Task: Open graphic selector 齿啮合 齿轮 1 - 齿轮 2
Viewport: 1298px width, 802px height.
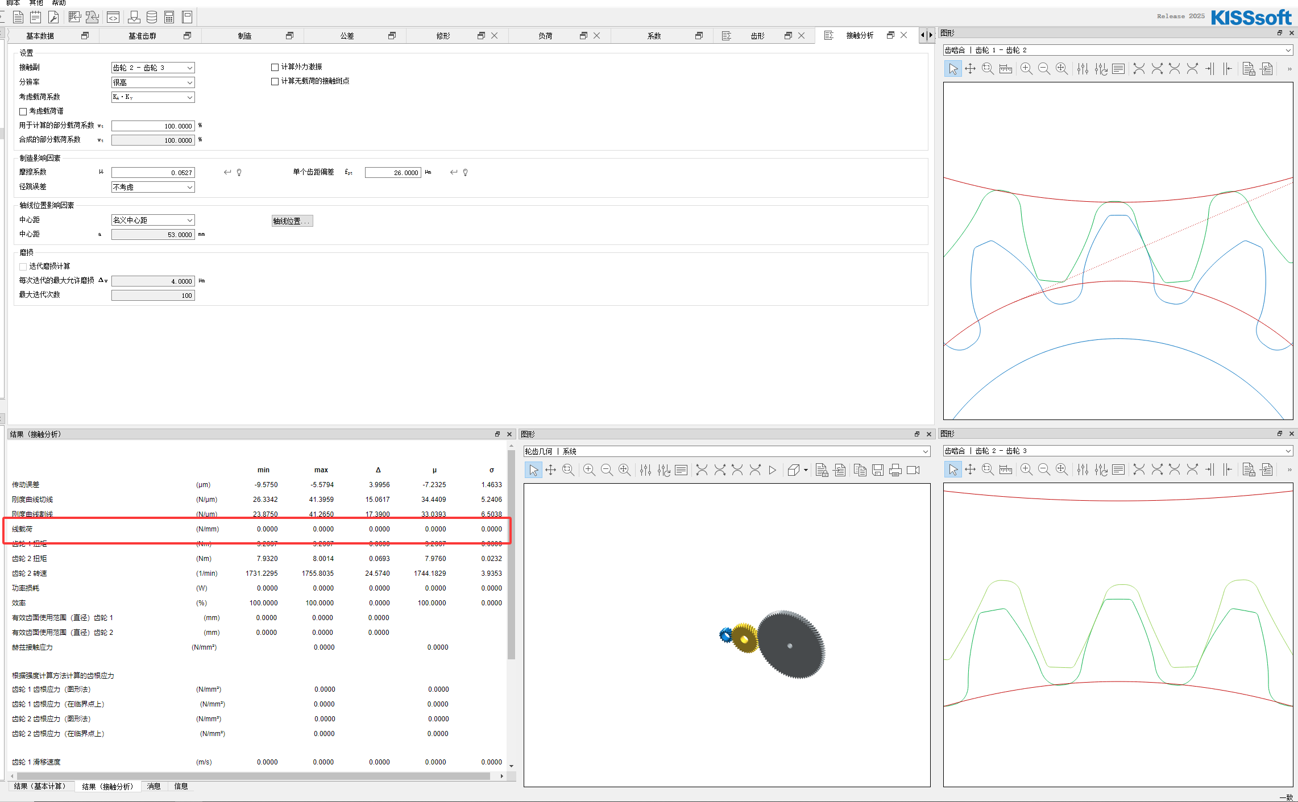Action: (1118, 50)
